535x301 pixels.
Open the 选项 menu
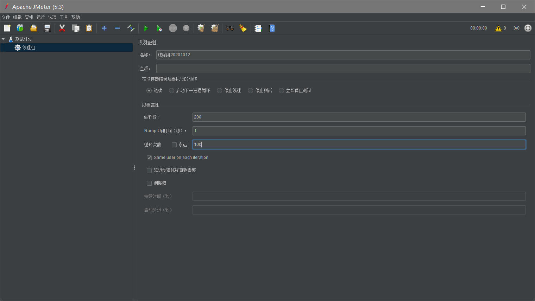coord(52,17)
